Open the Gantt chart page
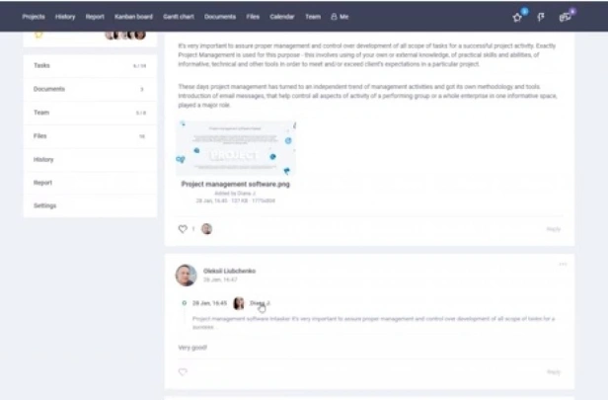This screenshot has height=400, width=608. coord(179,17)
